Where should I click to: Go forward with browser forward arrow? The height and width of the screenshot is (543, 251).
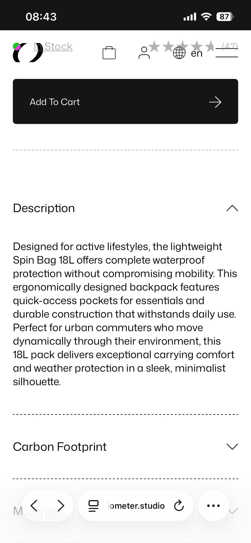click(61, 505)
